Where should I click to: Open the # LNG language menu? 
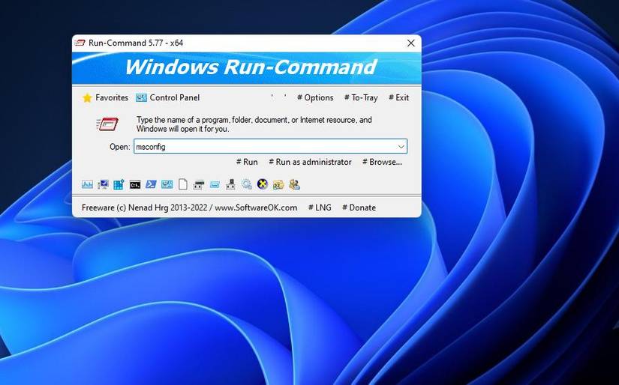pyautogui.click(x=320, y=207)
